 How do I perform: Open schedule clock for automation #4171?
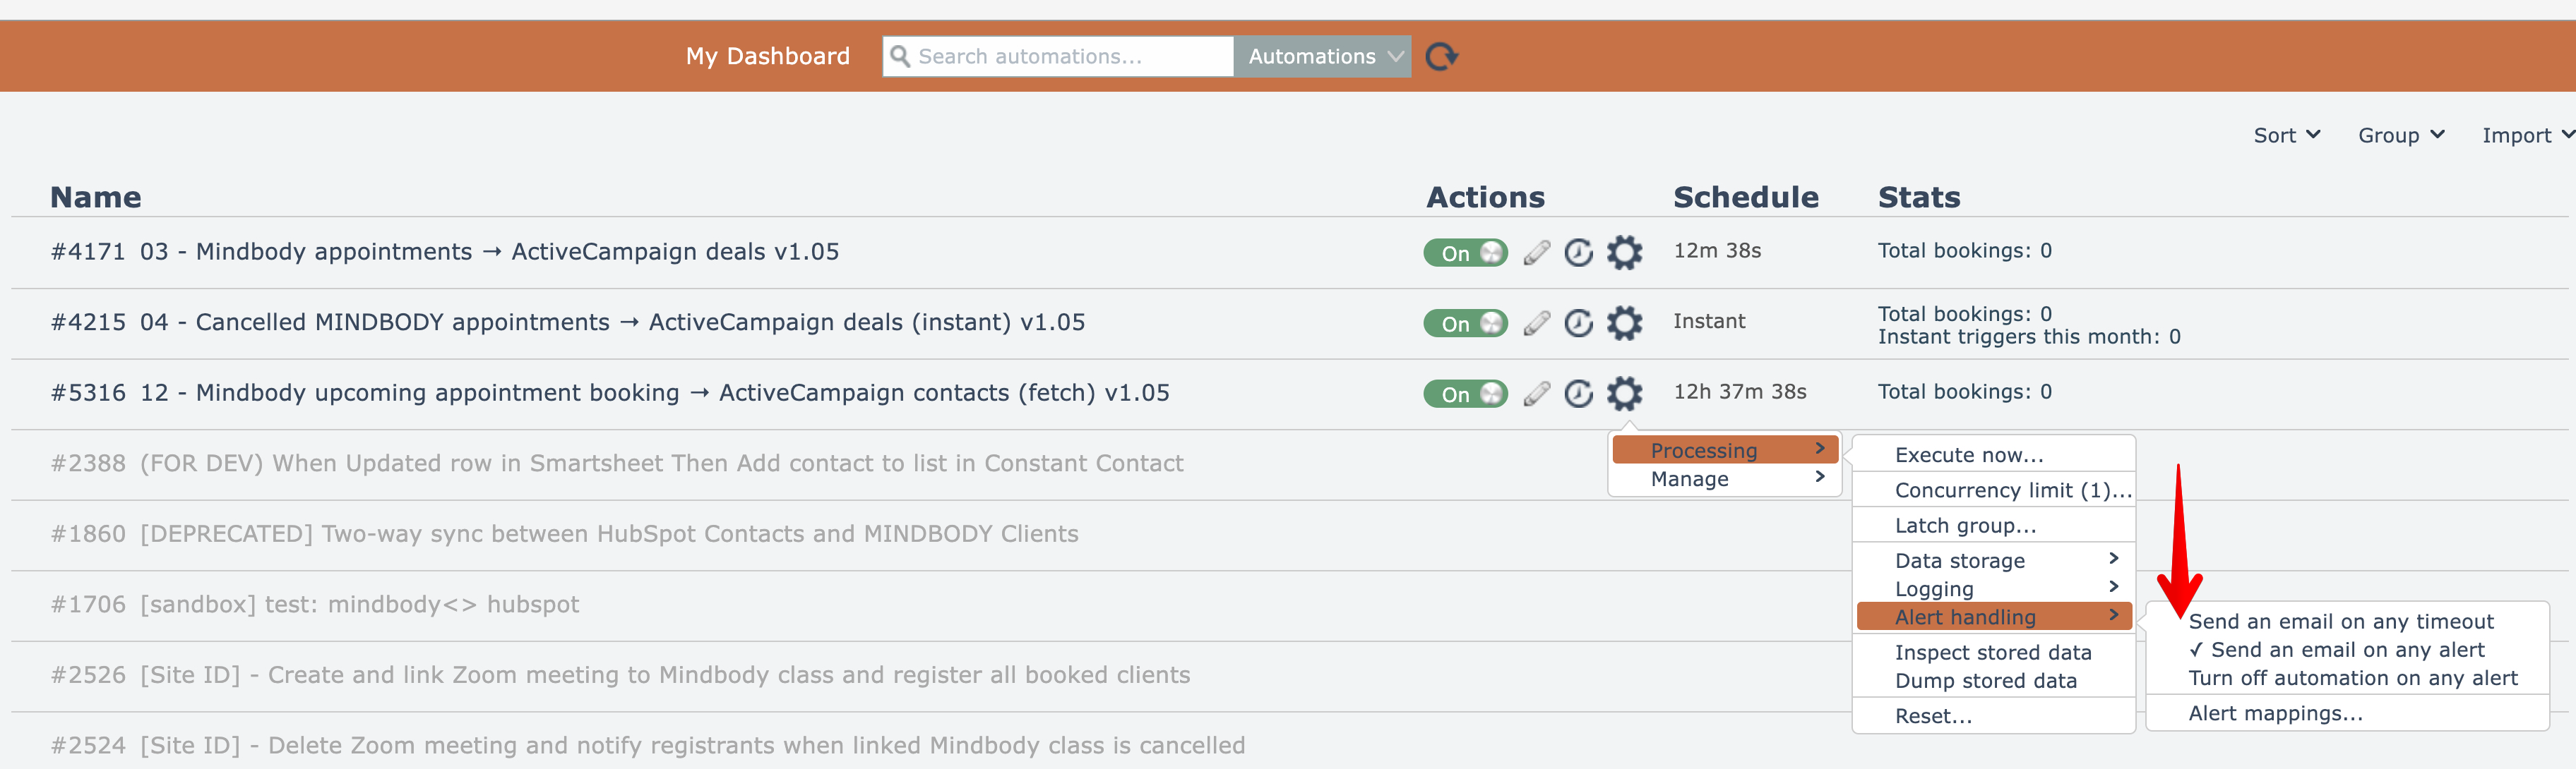pos(1578,253)
